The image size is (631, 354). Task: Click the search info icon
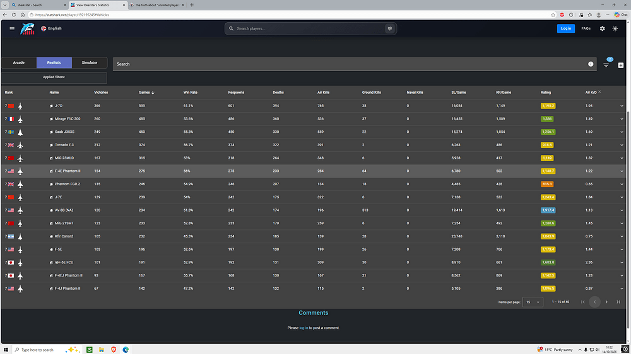click(591, 64)
